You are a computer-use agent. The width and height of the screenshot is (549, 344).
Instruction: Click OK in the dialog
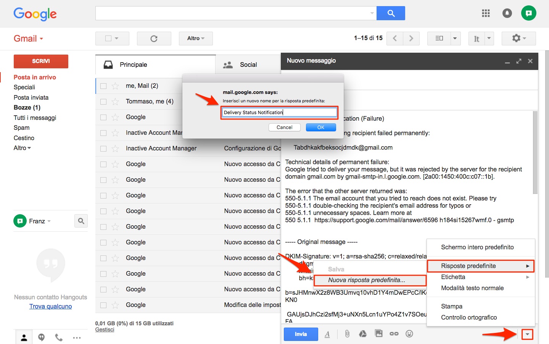tap(321, 128)
